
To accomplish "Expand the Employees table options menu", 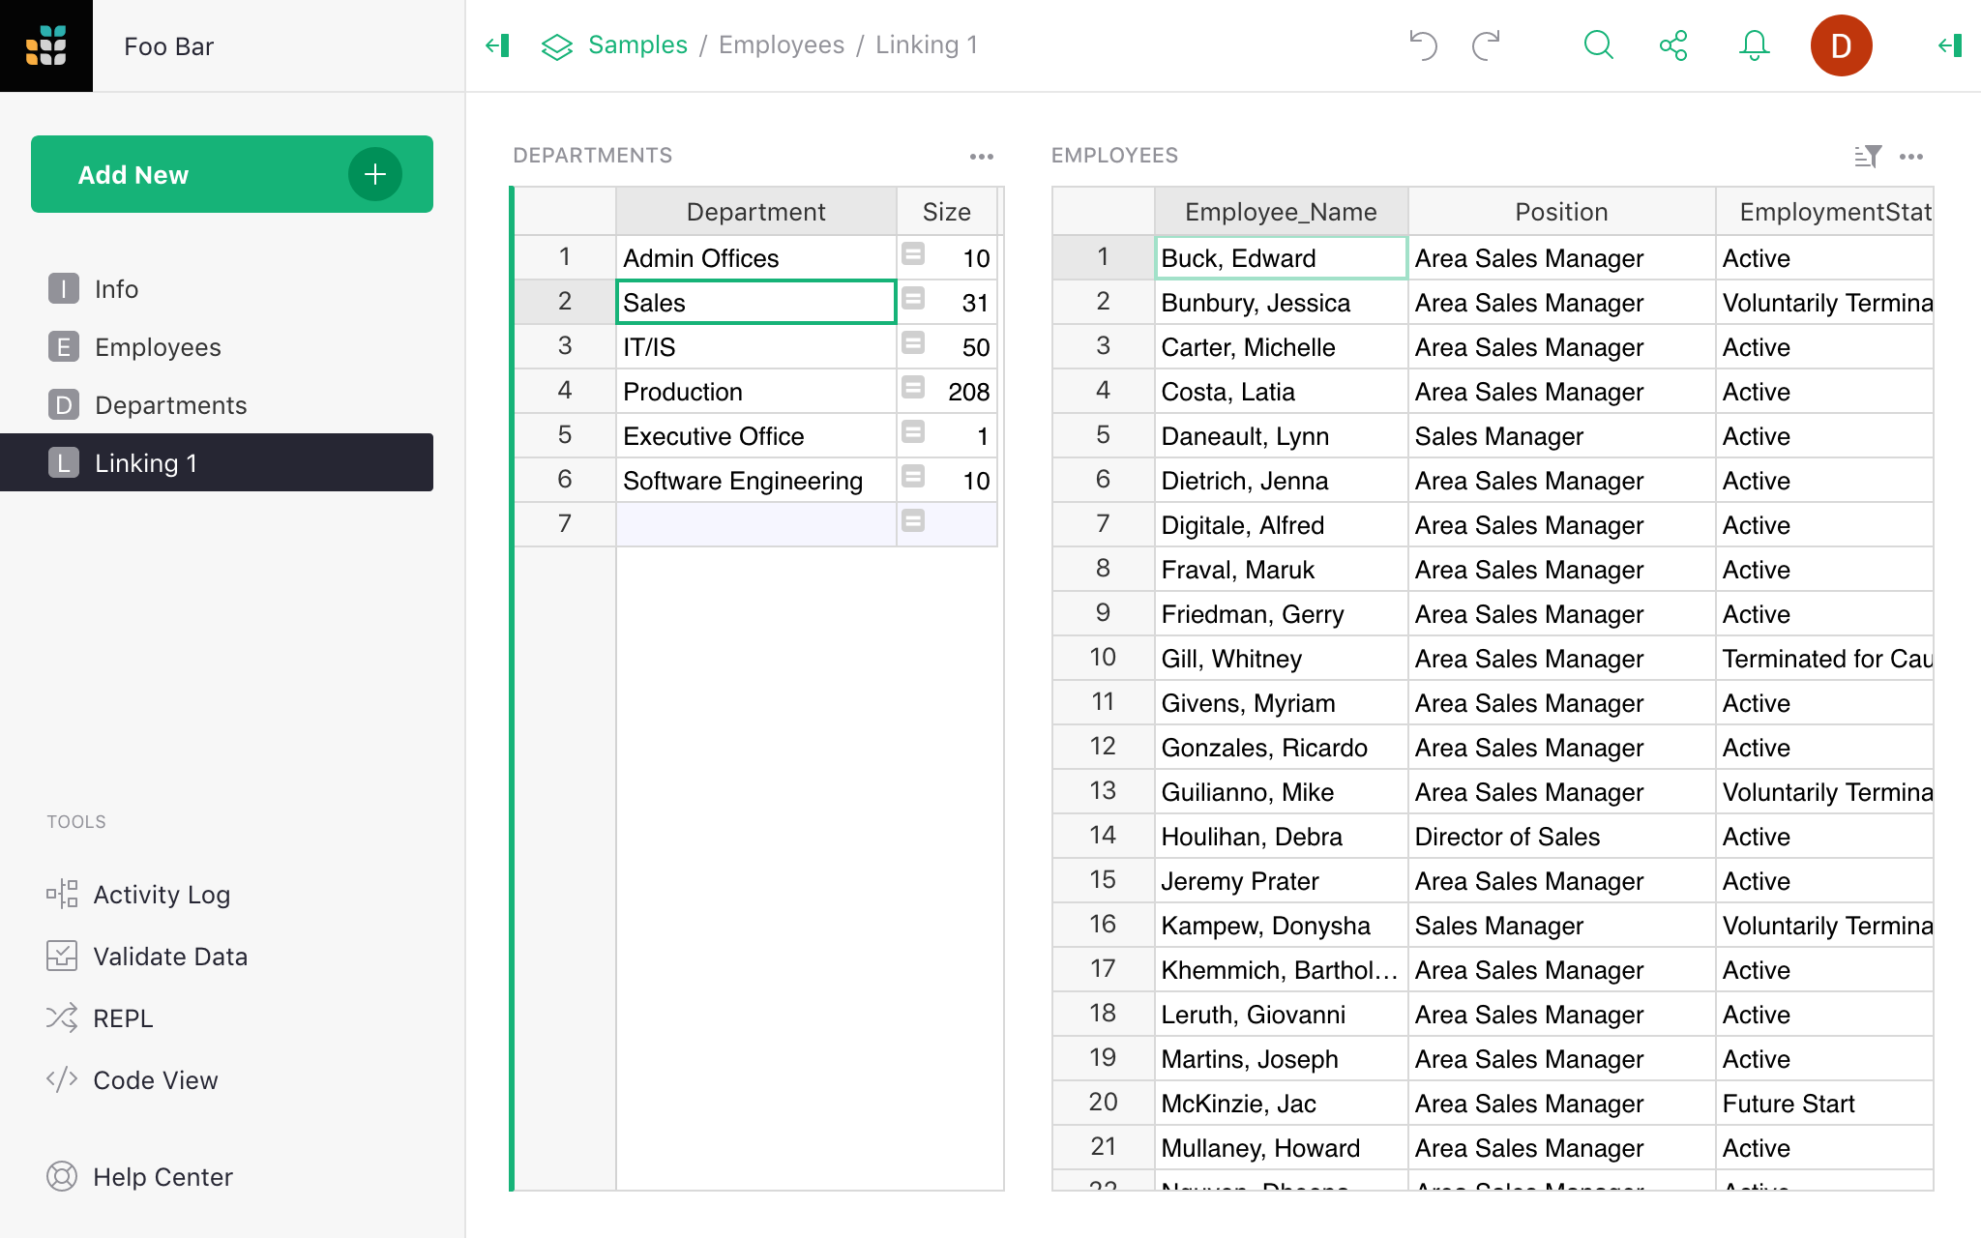I will coord(1911,156).
